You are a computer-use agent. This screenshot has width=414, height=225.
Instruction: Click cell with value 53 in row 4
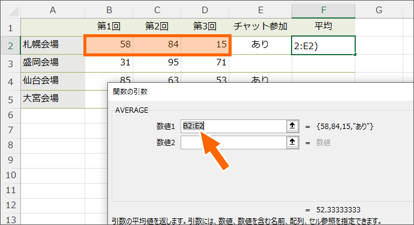point(205,77)
